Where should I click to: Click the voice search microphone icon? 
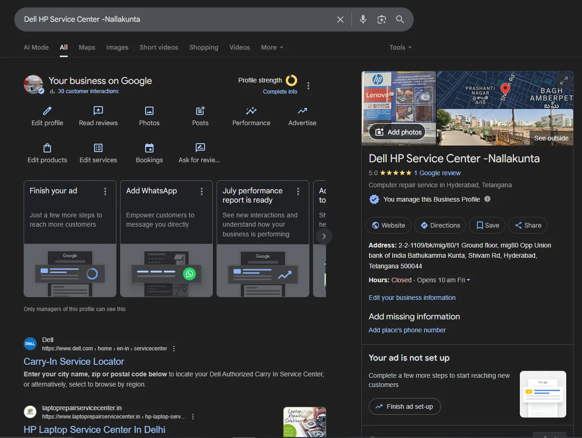pos(363,19)
